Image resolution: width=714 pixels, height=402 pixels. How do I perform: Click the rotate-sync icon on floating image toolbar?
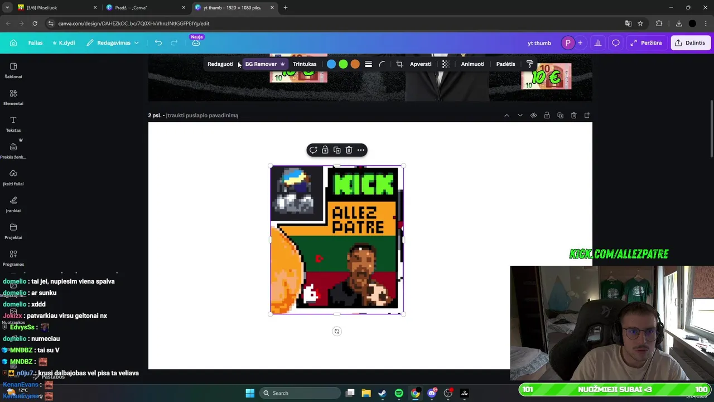pos(313,150)
